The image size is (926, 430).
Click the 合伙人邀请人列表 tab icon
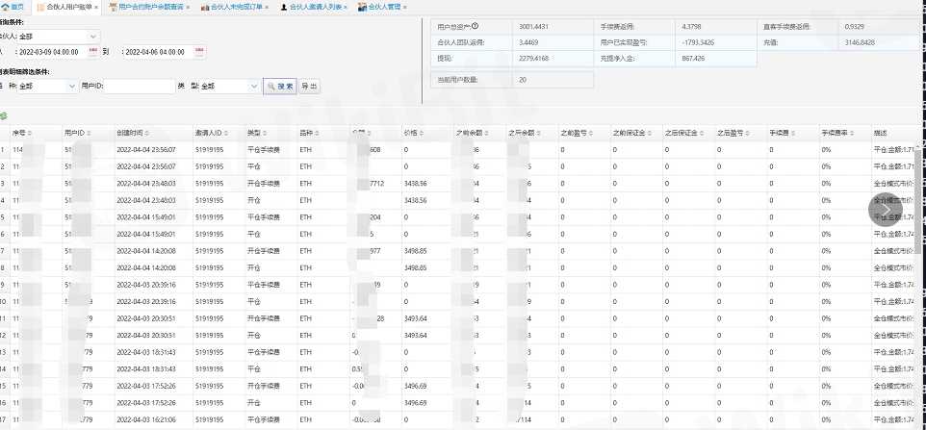(284, 7)
